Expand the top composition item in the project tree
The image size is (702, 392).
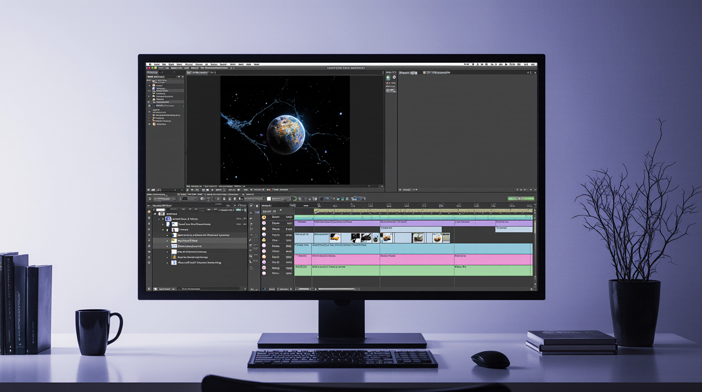[x=159, y=219]
